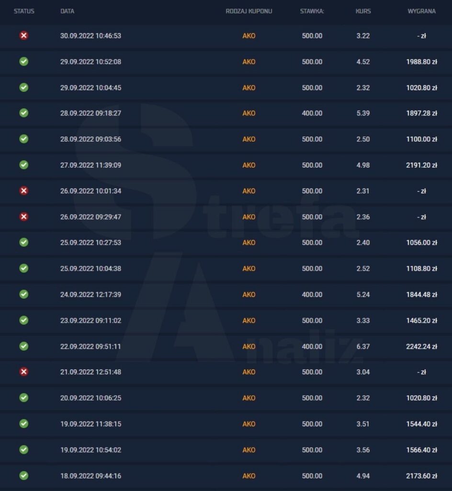Viewport: 452px width, 491px height.
Task: Click the red lost icon for 30.09.2022 10:46:53
Action: tap(24, 35)
